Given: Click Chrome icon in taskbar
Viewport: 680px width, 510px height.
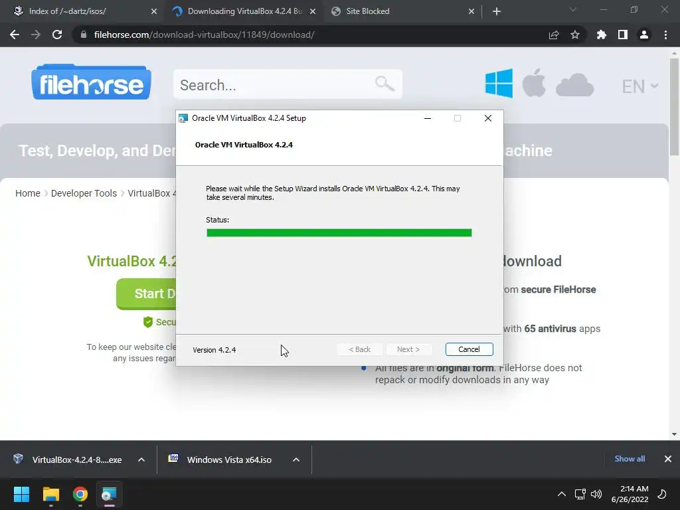Looking at the screenshot, I should point(80,494).
